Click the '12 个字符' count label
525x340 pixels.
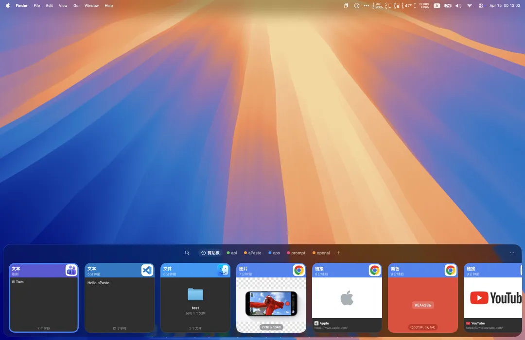point(120,328)
